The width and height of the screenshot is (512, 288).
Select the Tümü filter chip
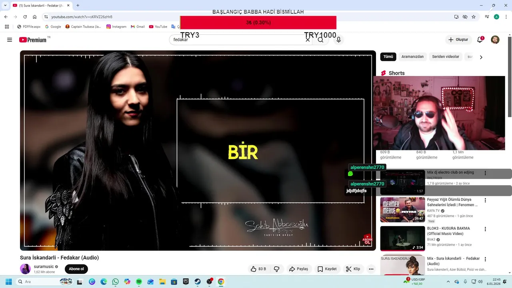pos(388,57)
